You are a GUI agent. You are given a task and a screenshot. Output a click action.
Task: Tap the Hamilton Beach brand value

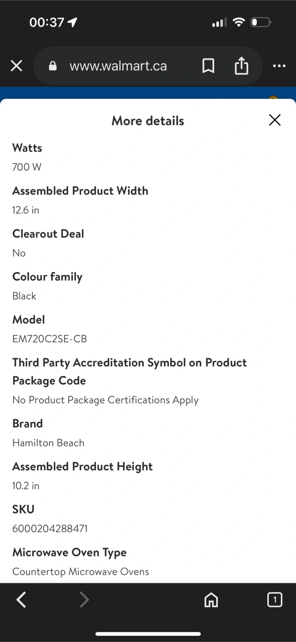(48, 443)
